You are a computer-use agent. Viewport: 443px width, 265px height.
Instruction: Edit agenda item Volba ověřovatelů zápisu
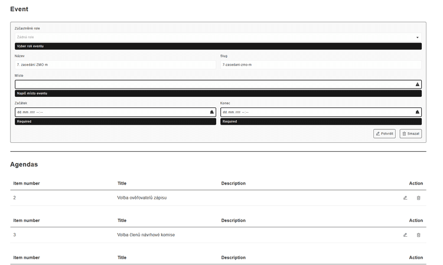(x=405, y=198)
